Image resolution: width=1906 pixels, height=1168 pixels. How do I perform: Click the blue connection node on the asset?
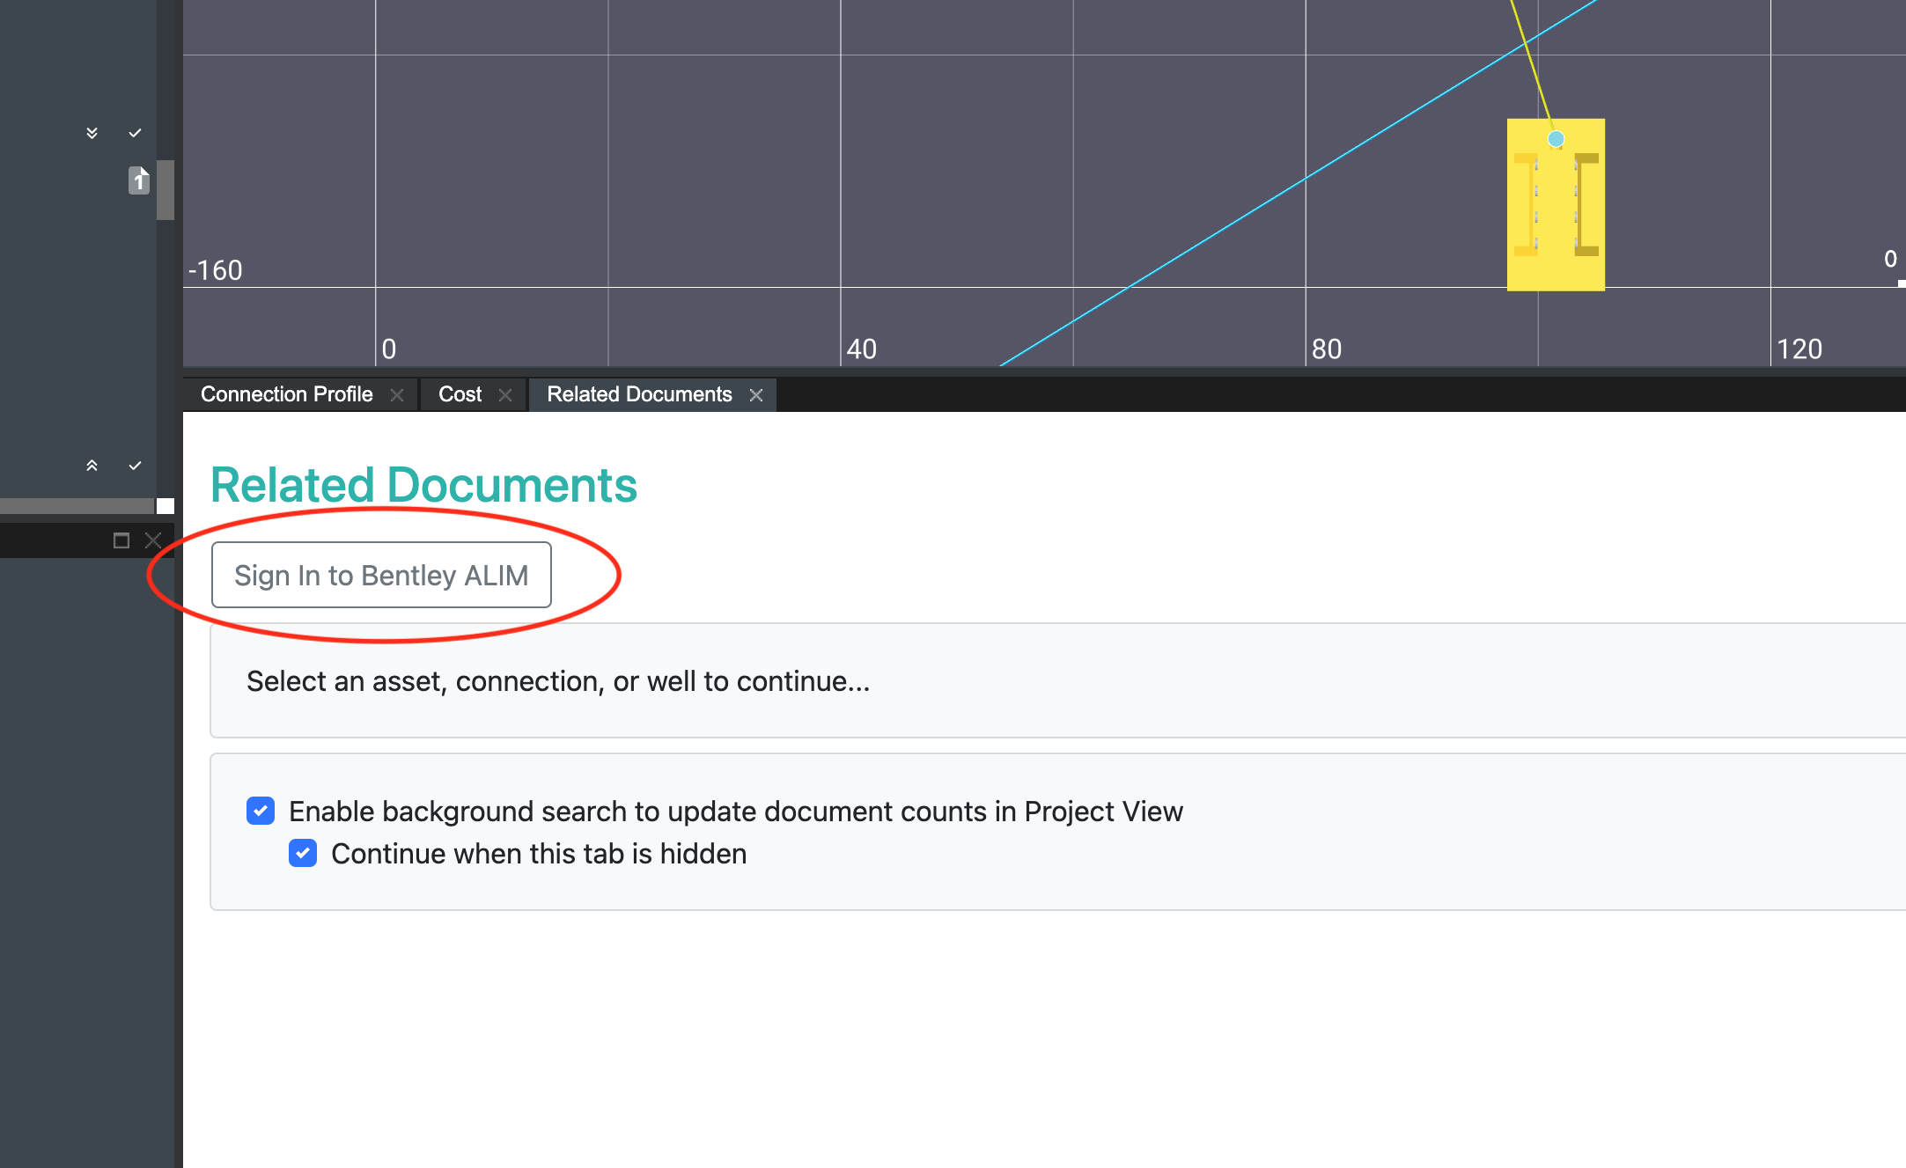pyautogui.click(x=1556, y=139)
